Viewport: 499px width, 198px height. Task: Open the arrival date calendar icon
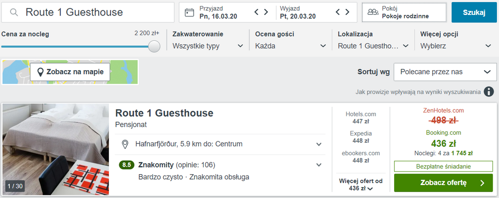pos(189,12)
